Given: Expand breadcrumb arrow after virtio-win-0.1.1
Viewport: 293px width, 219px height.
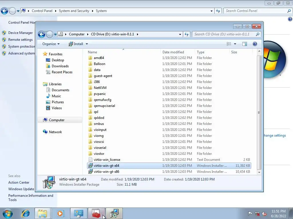Looking at the screenshot, I should click(138, 34).
